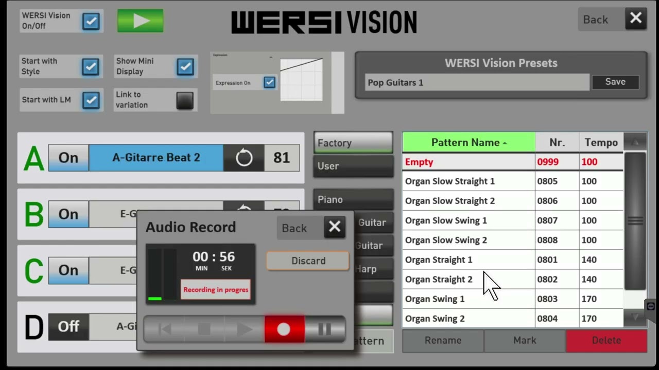Select Organ Swing 2 pattern
This screenshot has width=659, height=370.
[512, 318]
